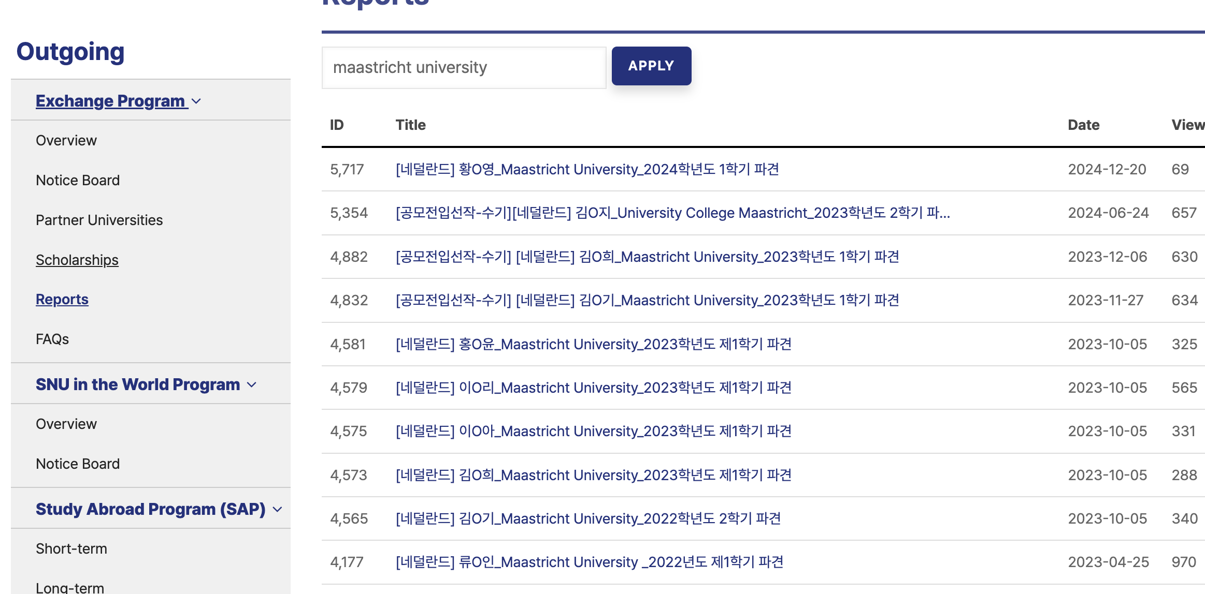
Task: Open report 4,573 김O희 Maastricht University
Action: (x=594, y=476)
